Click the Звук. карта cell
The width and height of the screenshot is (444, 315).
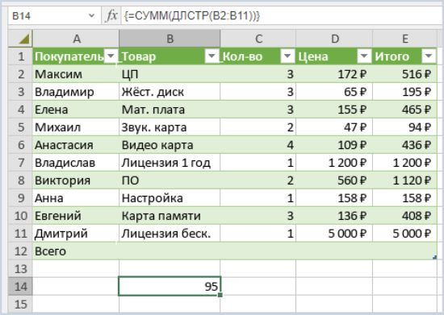(170, 127)
